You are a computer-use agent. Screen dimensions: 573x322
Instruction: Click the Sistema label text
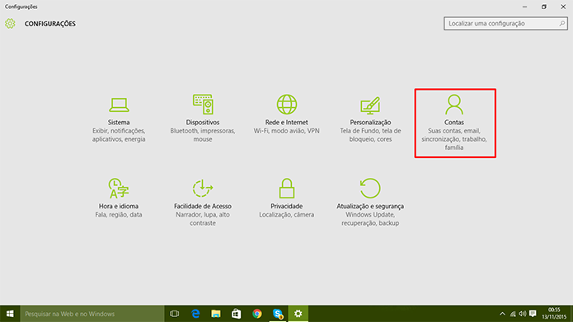tap(119, 123)
